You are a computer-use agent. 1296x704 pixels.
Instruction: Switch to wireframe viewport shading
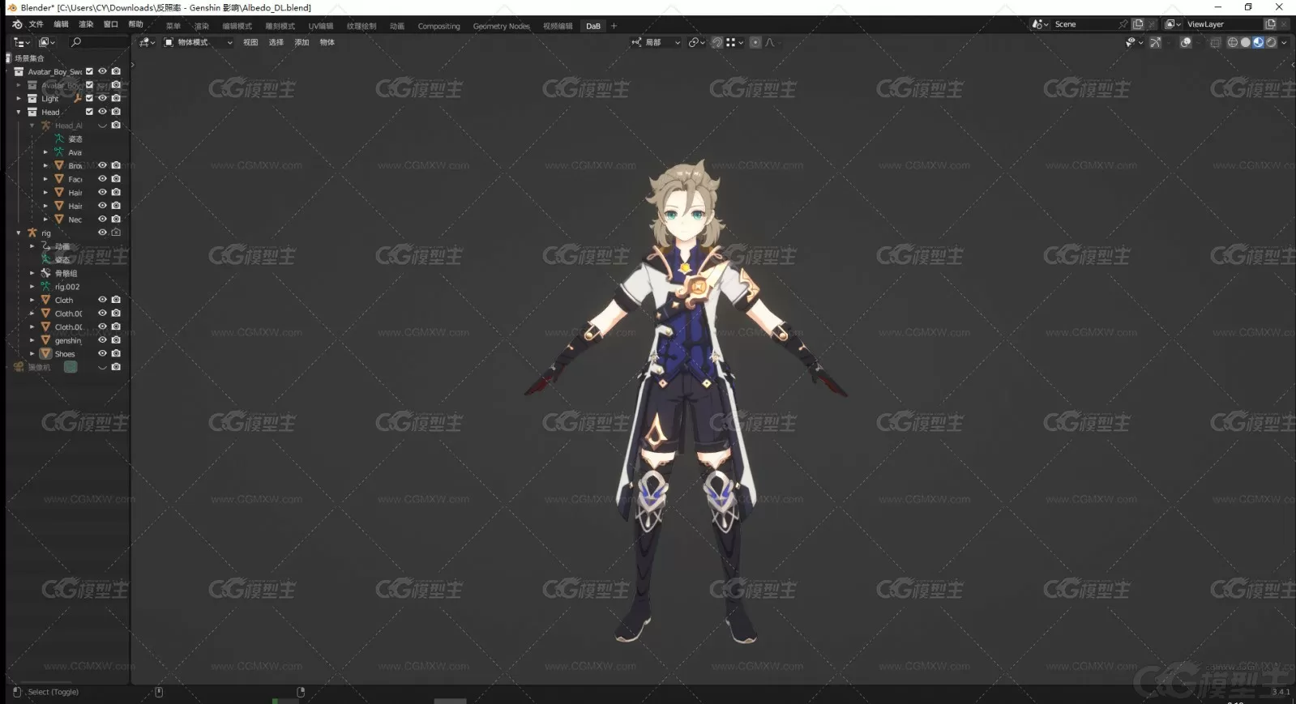pyautogui.click(x=1233, y=42)
